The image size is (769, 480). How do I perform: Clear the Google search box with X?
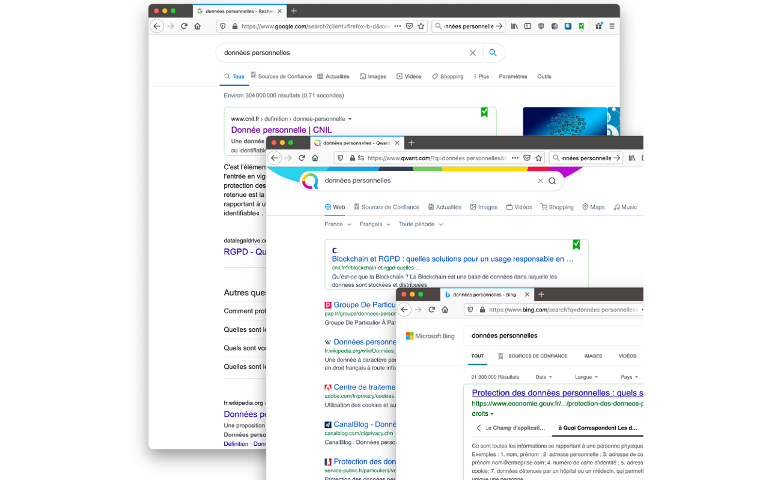473,53
